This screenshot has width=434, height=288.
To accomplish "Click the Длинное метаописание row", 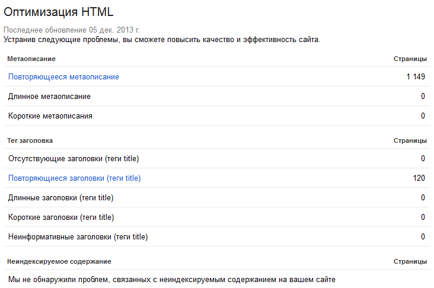I will pos(216,96).
